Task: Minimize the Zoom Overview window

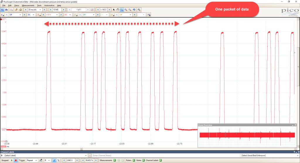Action: tap(293, 125)
